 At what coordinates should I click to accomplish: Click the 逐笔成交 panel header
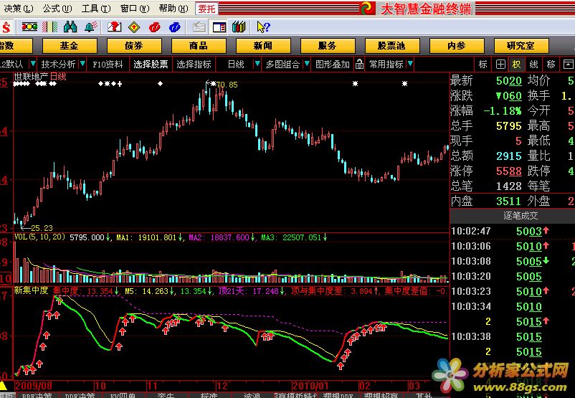521,216
